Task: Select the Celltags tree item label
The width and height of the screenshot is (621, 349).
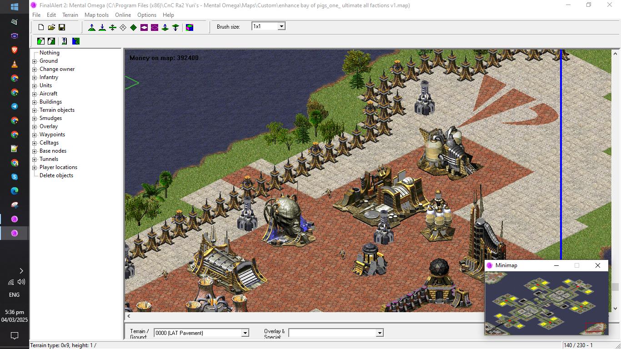Action: point(49,143)
